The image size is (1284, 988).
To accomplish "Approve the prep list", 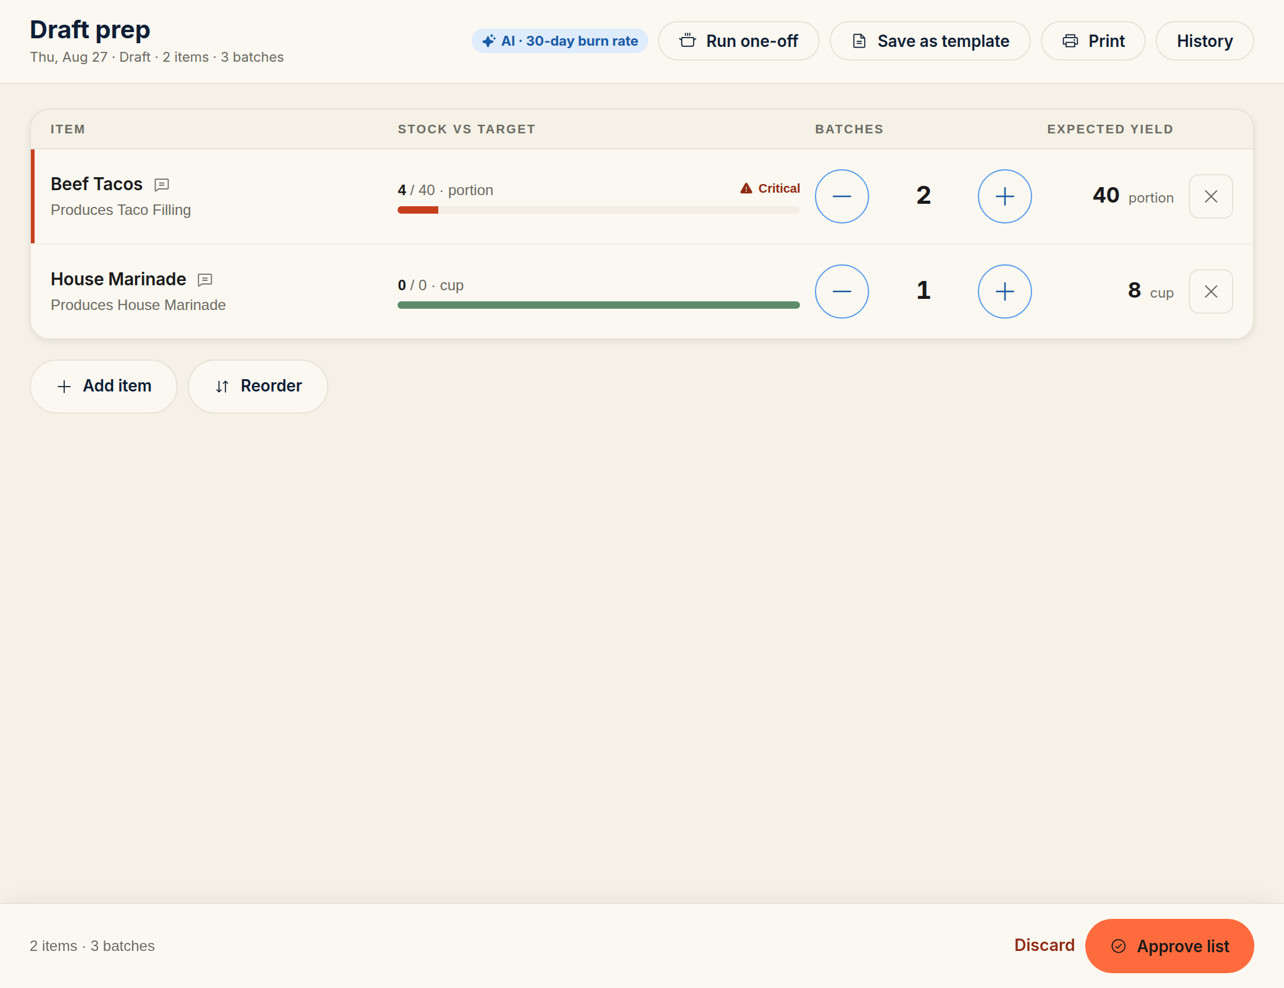I will (1170, 946).
